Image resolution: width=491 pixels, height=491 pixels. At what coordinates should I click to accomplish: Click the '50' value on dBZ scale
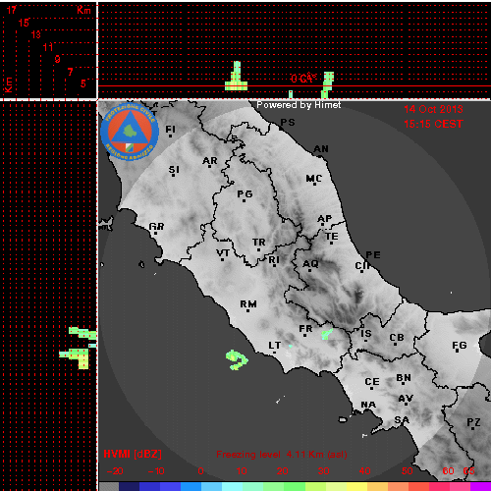(x=407, y=471)
